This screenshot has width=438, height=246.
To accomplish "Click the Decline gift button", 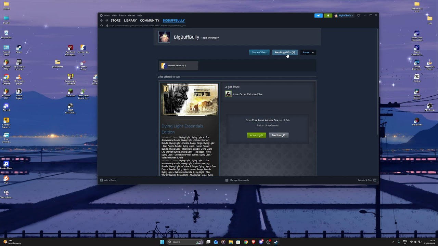I will click(x=279, y=135).
